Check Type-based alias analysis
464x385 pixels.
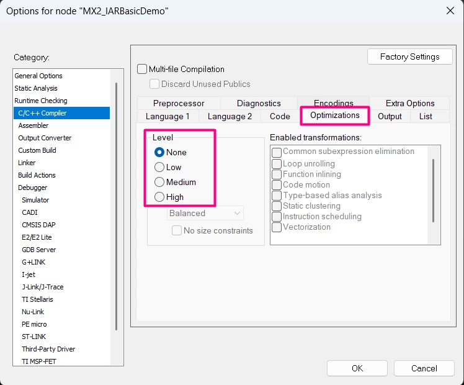pos(277,196)
